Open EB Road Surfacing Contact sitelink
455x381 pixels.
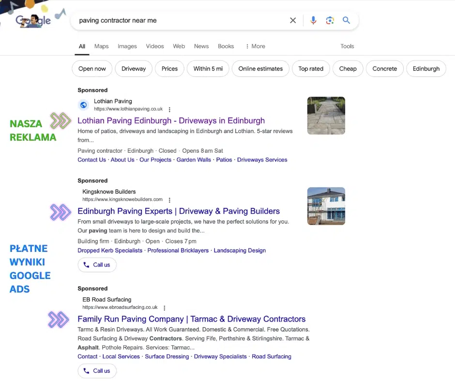(x=87, y=357)
